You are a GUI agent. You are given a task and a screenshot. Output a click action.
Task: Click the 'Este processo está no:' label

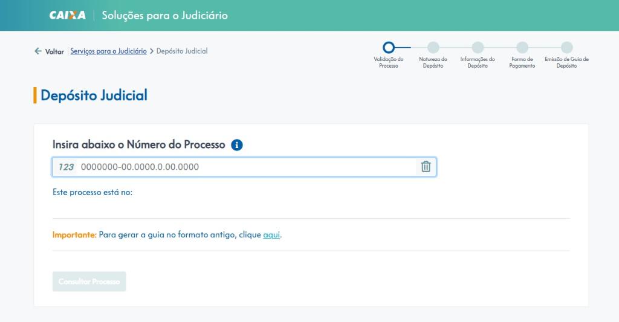click(92, 193)
